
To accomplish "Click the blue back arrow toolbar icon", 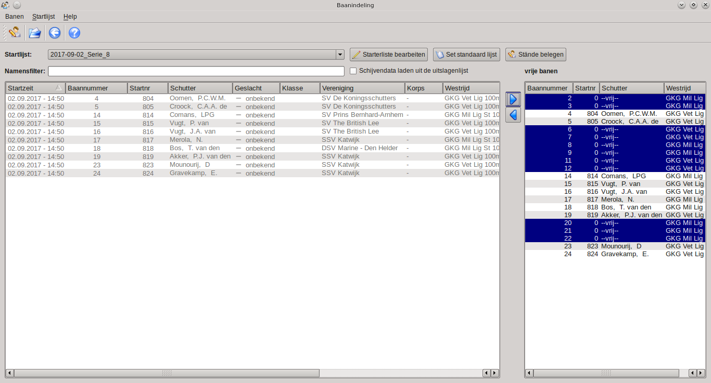I will (x=55, y=33).
